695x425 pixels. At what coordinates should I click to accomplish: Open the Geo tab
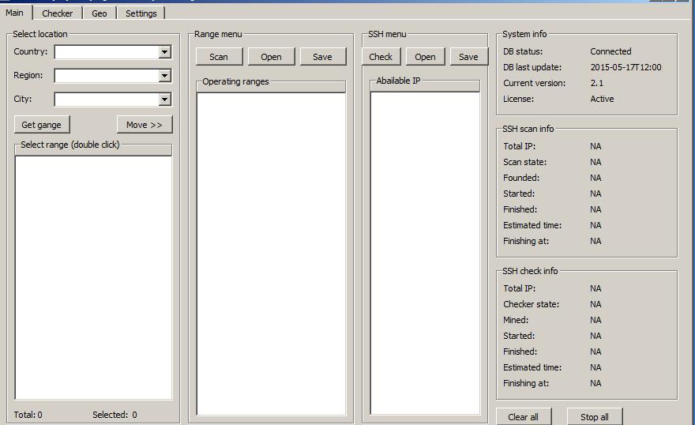tap(99, 13)
